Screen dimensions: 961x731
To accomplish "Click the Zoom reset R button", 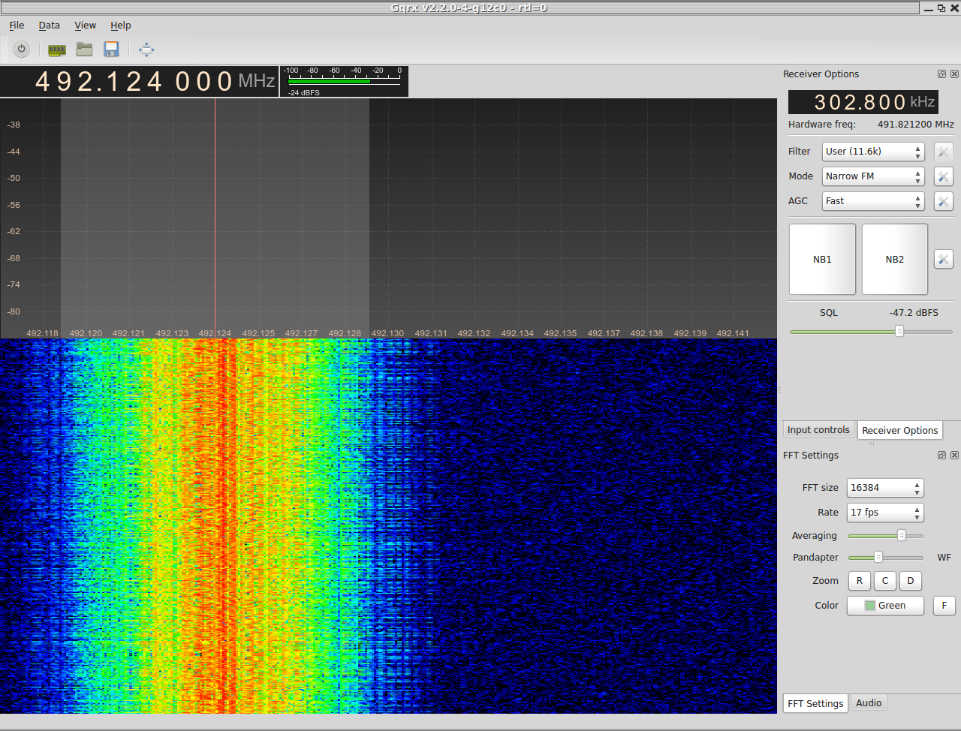I will tap(860, 581).
